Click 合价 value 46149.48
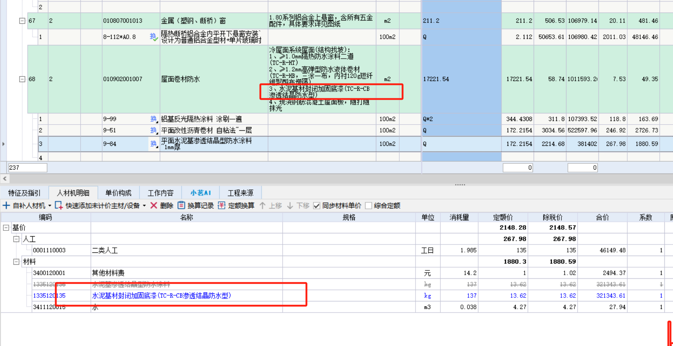This screenshot has height=346, width=673. [x=613, y=250]
